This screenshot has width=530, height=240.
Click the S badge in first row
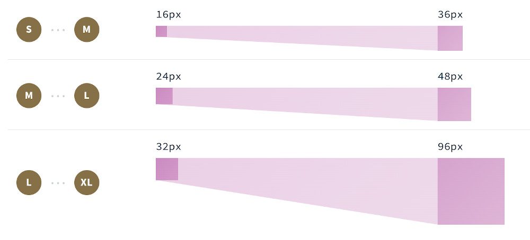coord(29,30)
